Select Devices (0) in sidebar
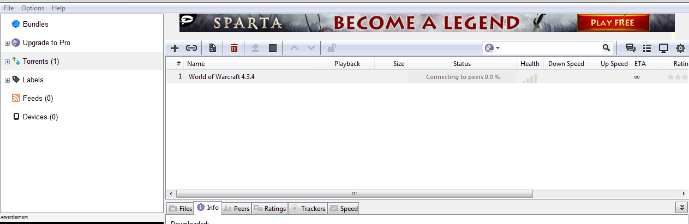Viewport: 689px width, 224px height. click(x=40, y=117)
